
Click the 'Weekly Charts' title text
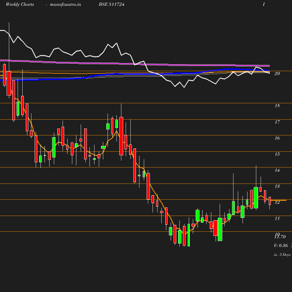(x=20, y=4)
